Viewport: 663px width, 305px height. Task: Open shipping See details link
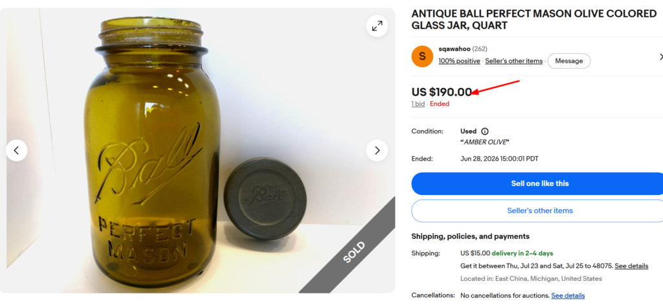tap(631, 266)
